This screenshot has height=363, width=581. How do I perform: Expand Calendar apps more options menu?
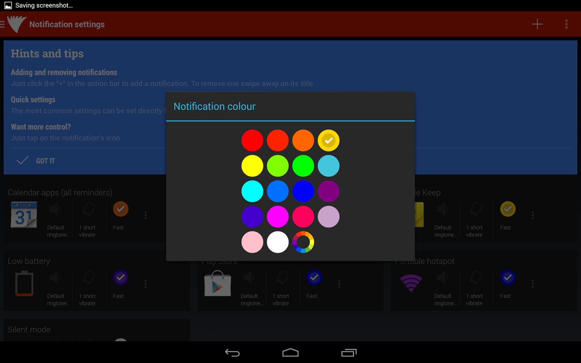(x=146, y=215)
